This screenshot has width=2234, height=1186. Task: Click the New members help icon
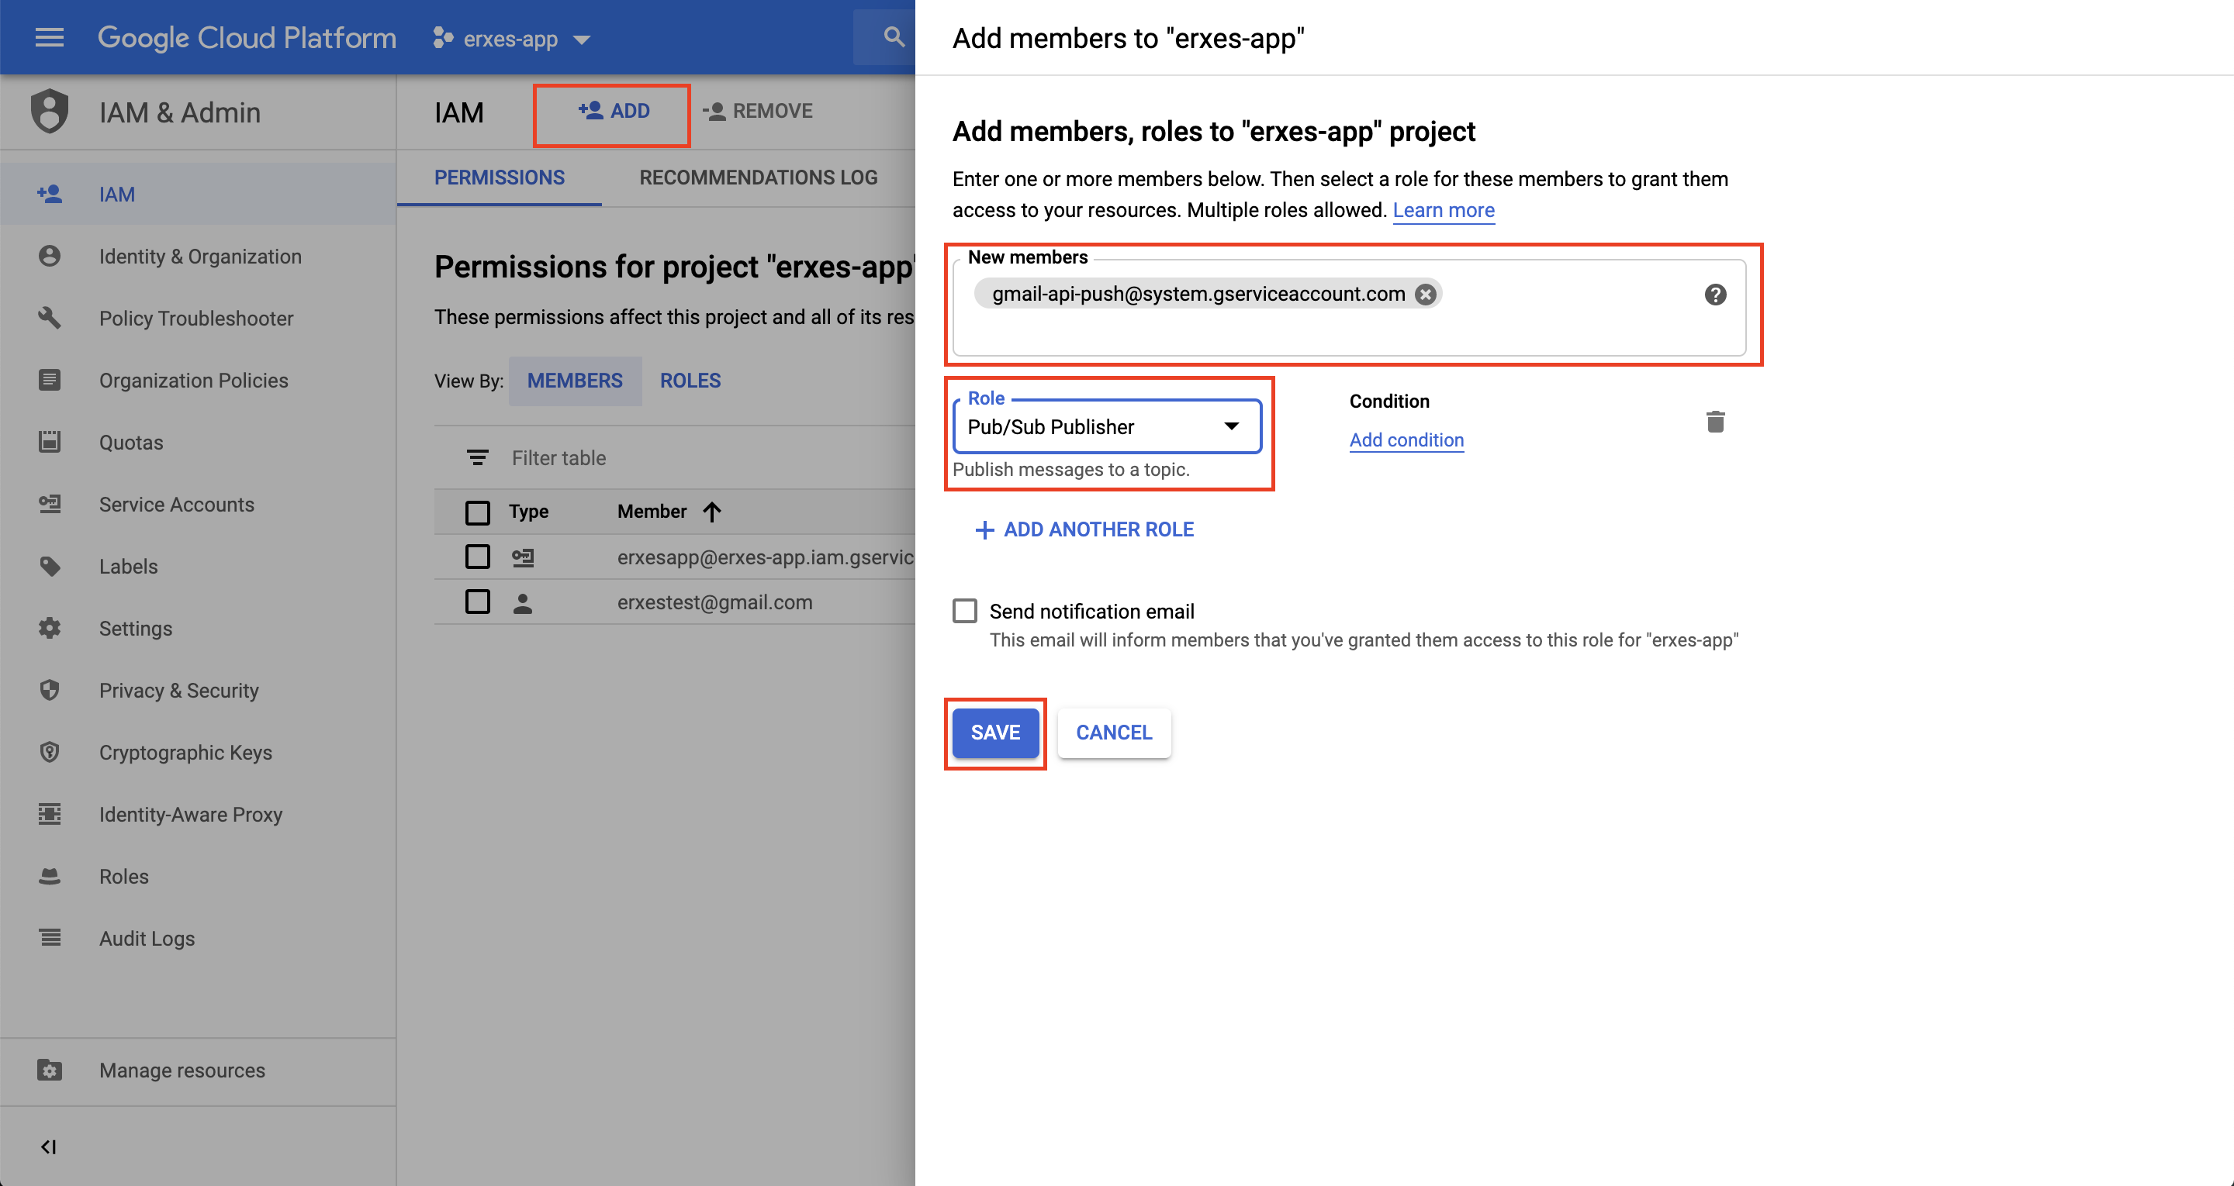1714,295
